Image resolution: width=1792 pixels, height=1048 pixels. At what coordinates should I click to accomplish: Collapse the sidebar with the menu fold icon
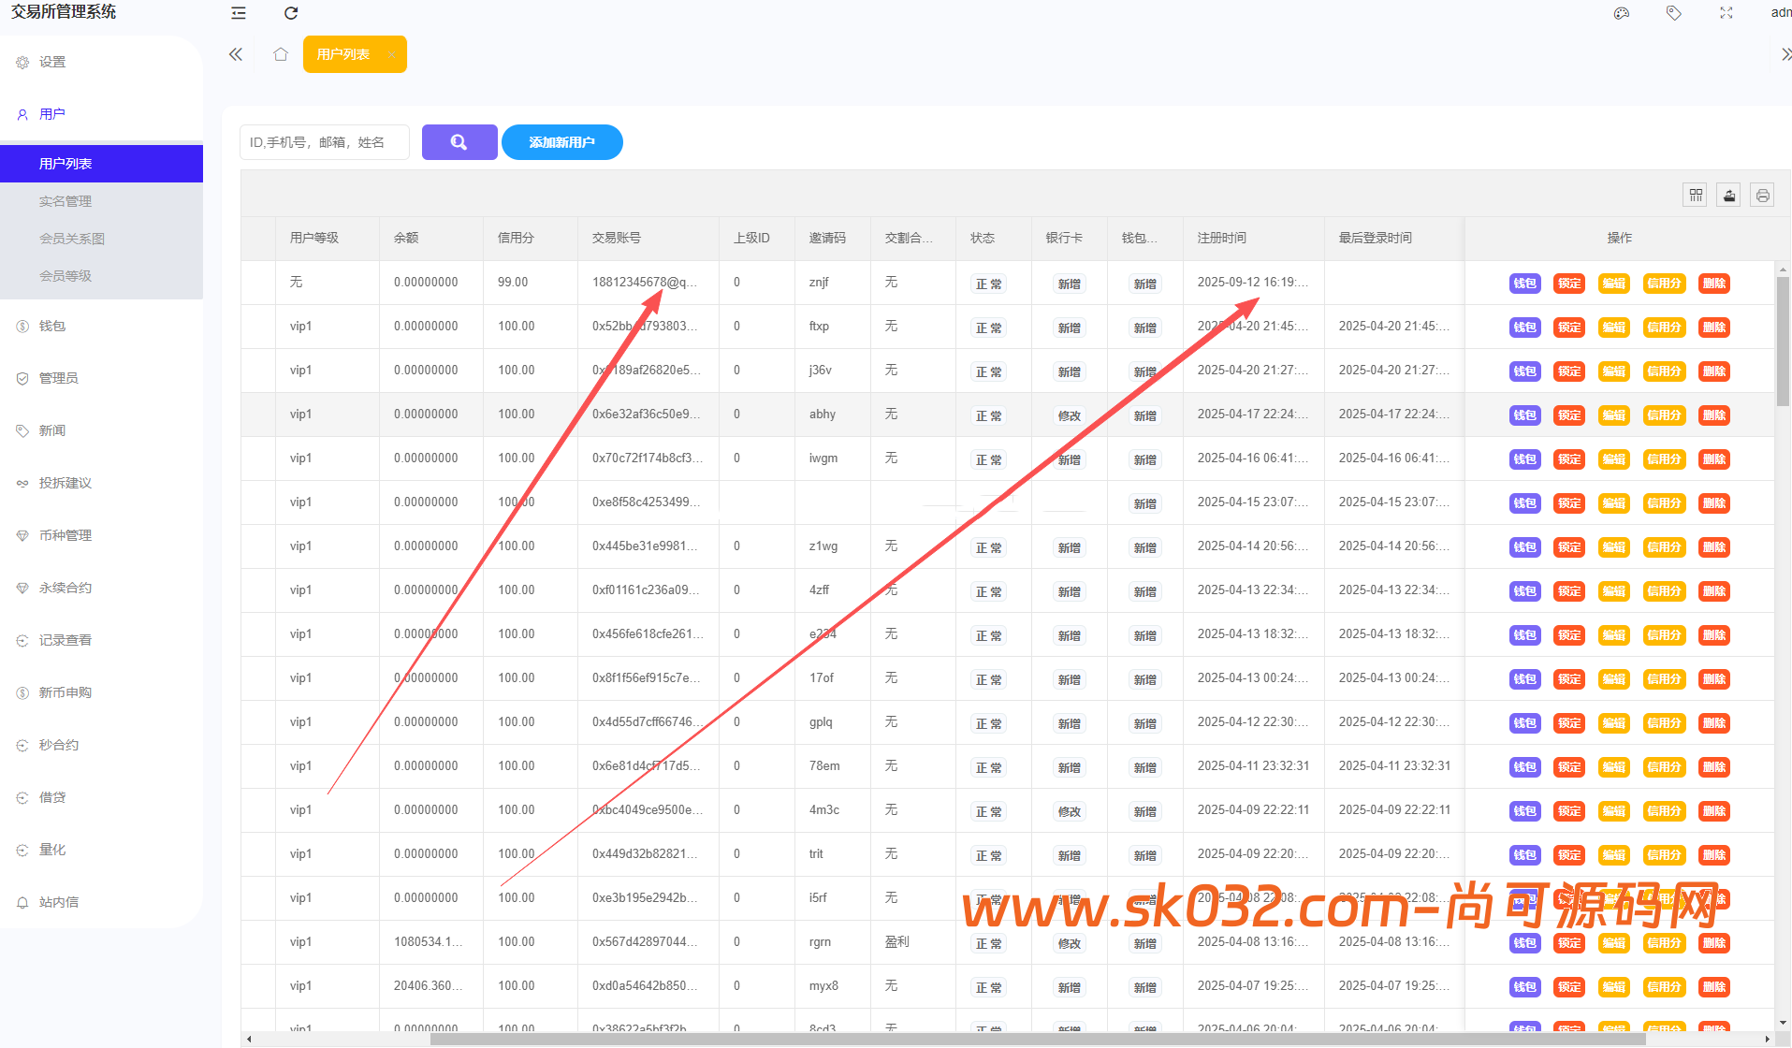(239, 13)
